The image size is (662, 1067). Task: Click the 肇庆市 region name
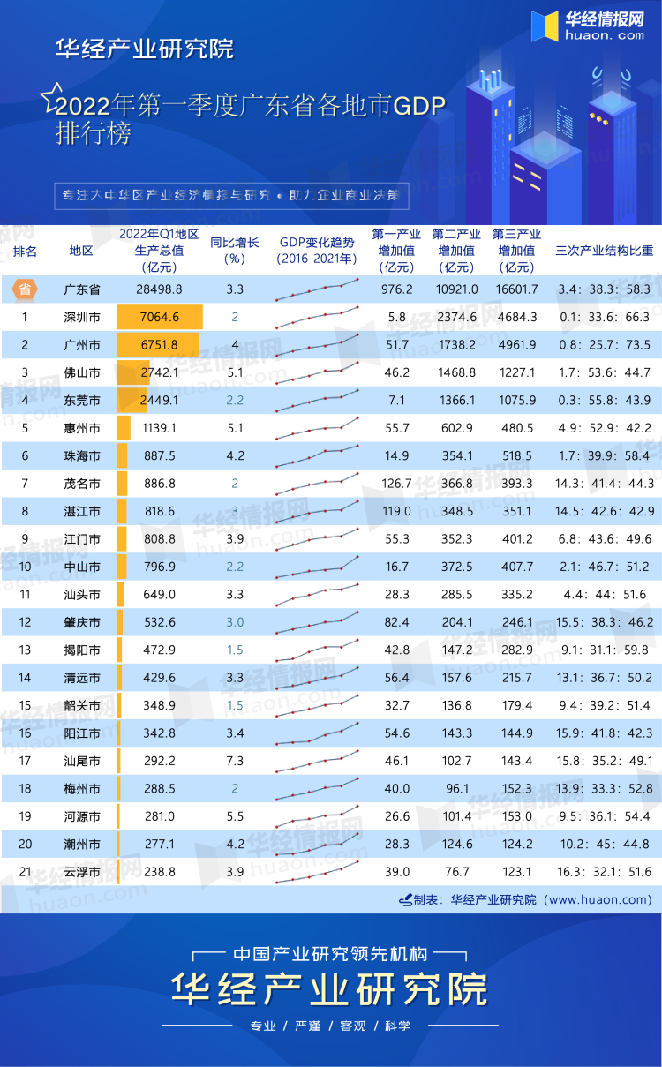pyautogui.click(x=82, y=622)
